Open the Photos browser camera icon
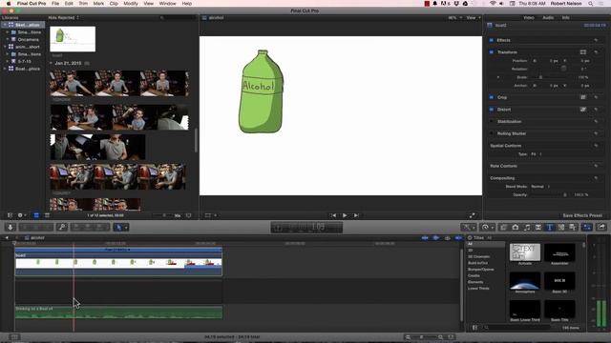This screenshot has height=343, width=611. (516, 227)
